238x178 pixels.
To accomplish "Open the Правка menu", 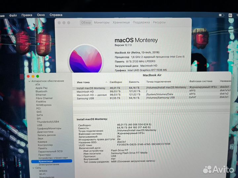I will tap(27, 15).
